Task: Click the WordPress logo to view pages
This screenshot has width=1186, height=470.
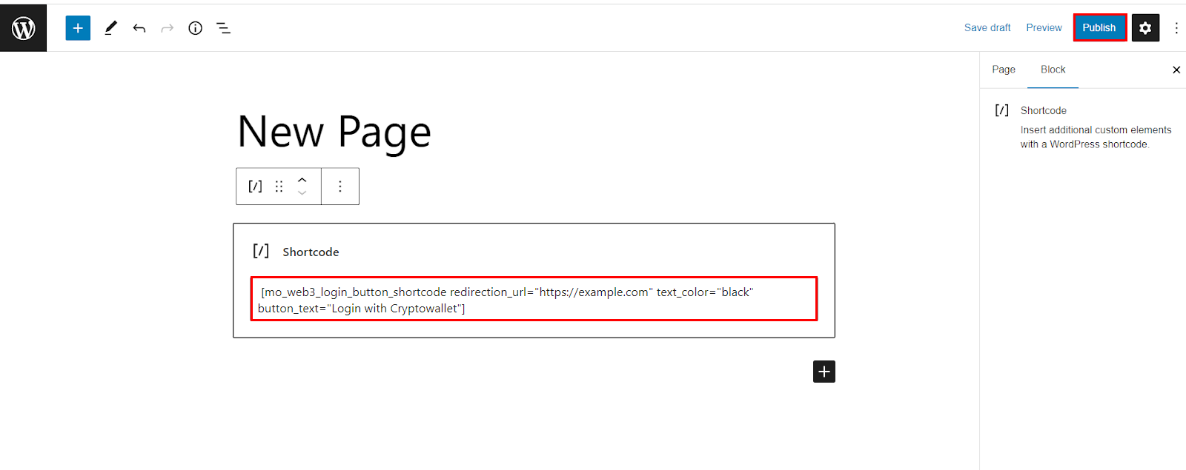Action: pyautogui.click(x=23, y=28)
